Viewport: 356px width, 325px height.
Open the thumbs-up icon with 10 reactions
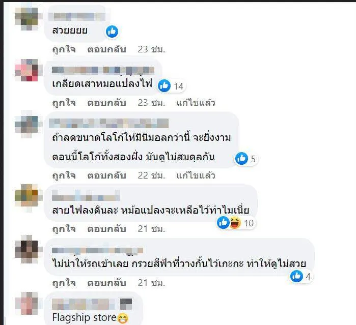(223, 223)
